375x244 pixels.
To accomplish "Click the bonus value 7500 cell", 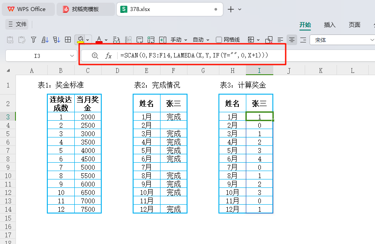I will 88,210.
